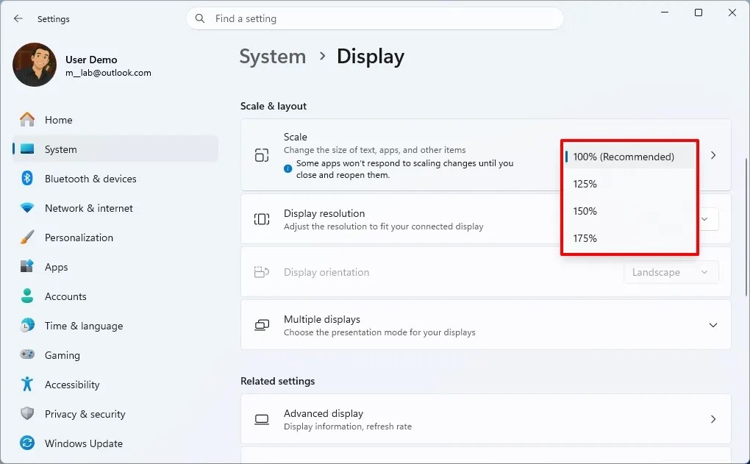Open Accessibility label in sidebar
750x464 pixels.
coord(72,385)
